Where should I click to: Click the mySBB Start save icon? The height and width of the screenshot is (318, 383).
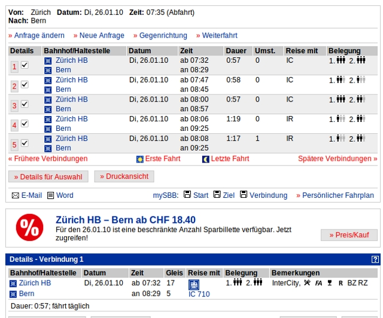(x=187, y=195)
